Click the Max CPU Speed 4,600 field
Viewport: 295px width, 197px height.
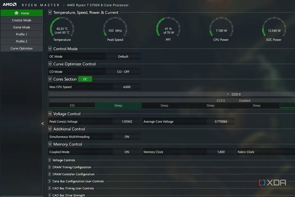click(x=127, y=87)
